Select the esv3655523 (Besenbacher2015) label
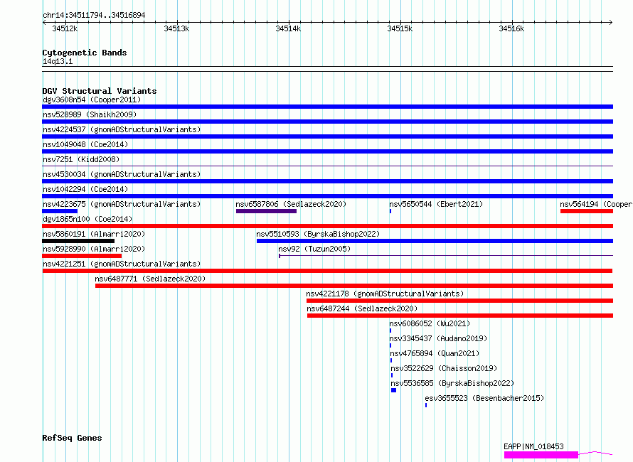The width and height of the screenshot is (633, 462). tap(484, 398)
